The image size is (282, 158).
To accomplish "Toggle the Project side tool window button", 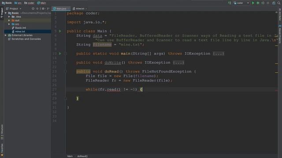I will click(x=2, y=13).
